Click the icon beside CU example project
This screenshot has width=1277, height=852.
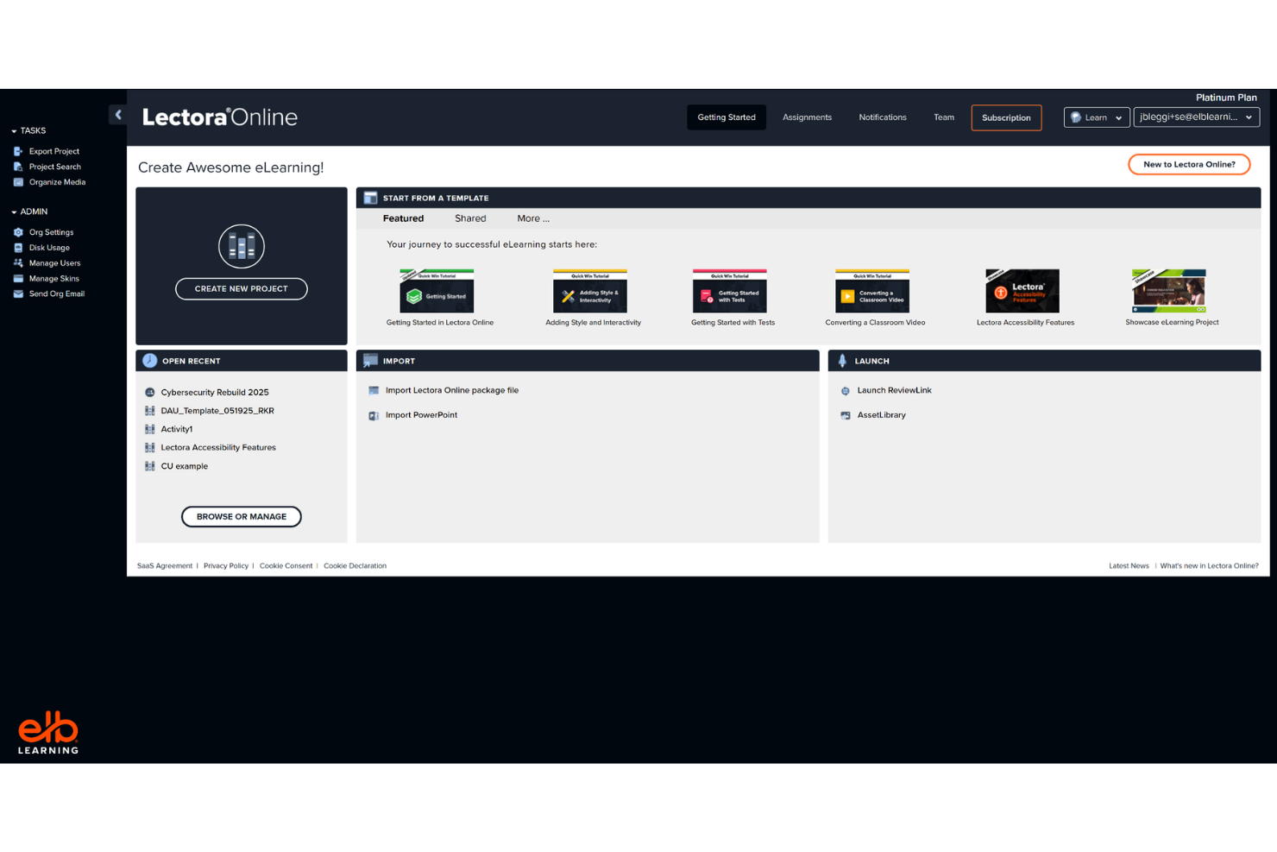pos(150,466)
